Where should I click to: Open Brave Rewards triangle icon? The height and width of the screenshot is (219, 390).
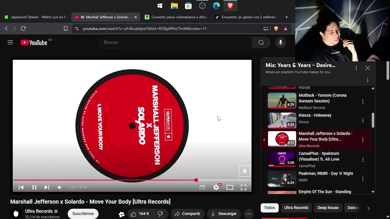(x=285, y=29)
